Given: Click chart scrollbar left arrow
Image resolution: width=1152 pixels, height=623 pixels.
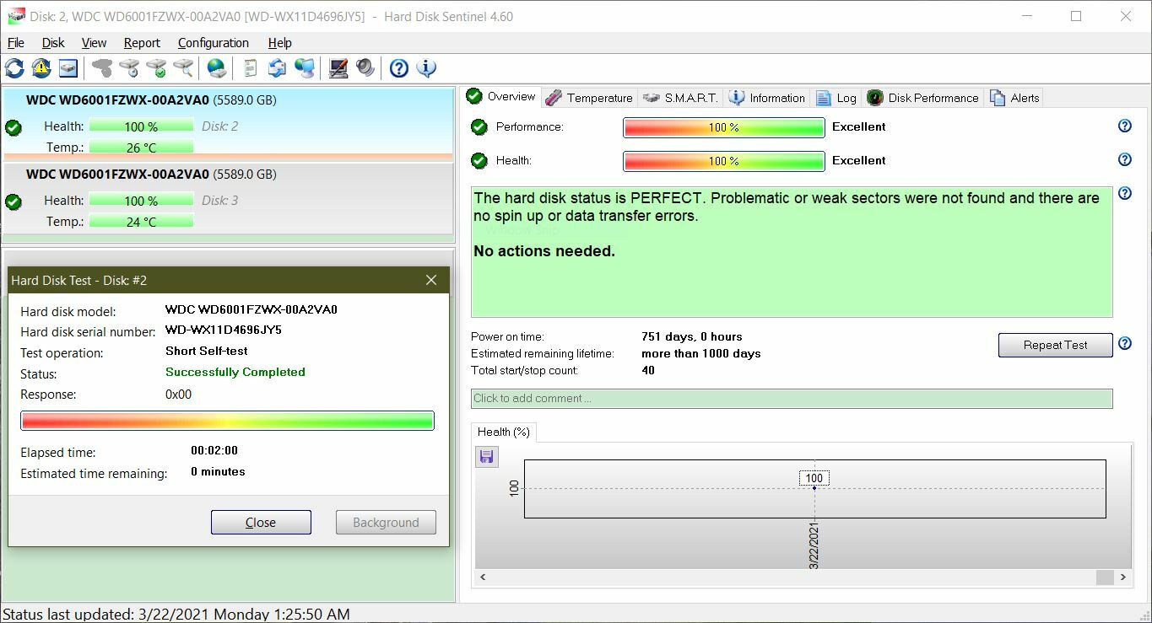Looking at the screenshot, I should pos(483,577).
